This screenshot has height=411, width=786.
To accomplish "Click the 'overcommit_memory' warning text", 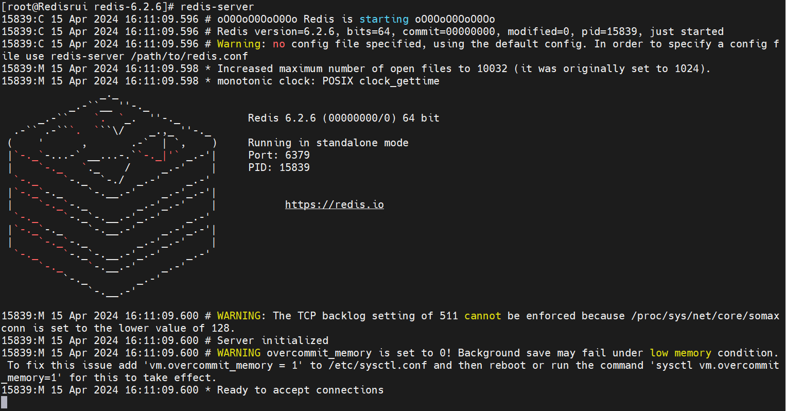I will click(319, 353).
